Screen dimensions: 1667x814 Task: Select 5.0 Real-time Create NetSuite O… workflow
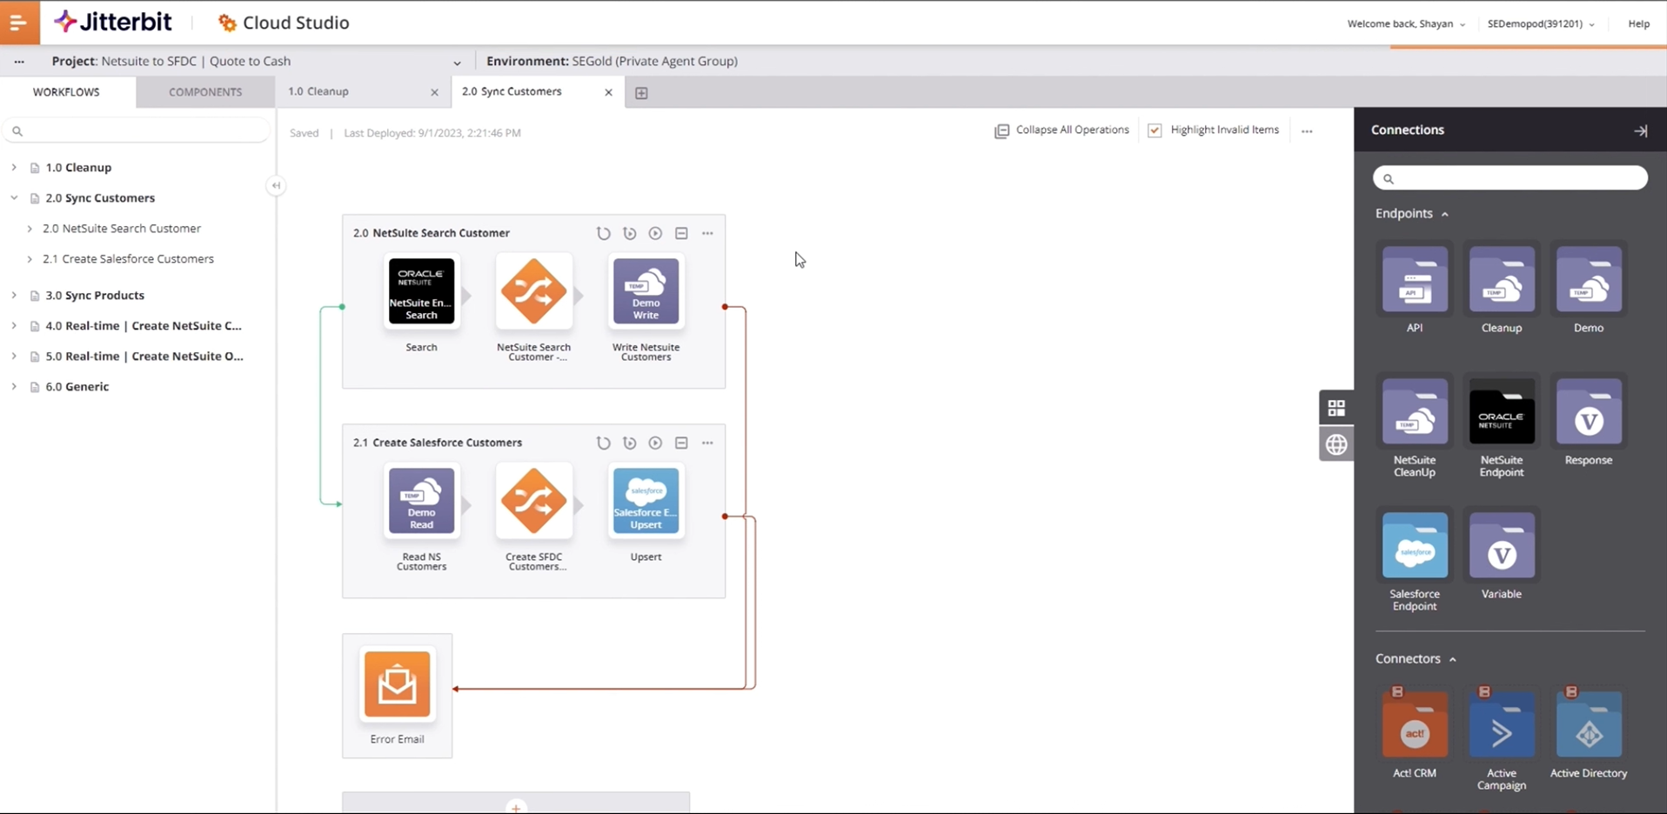(x=144, y=356)
